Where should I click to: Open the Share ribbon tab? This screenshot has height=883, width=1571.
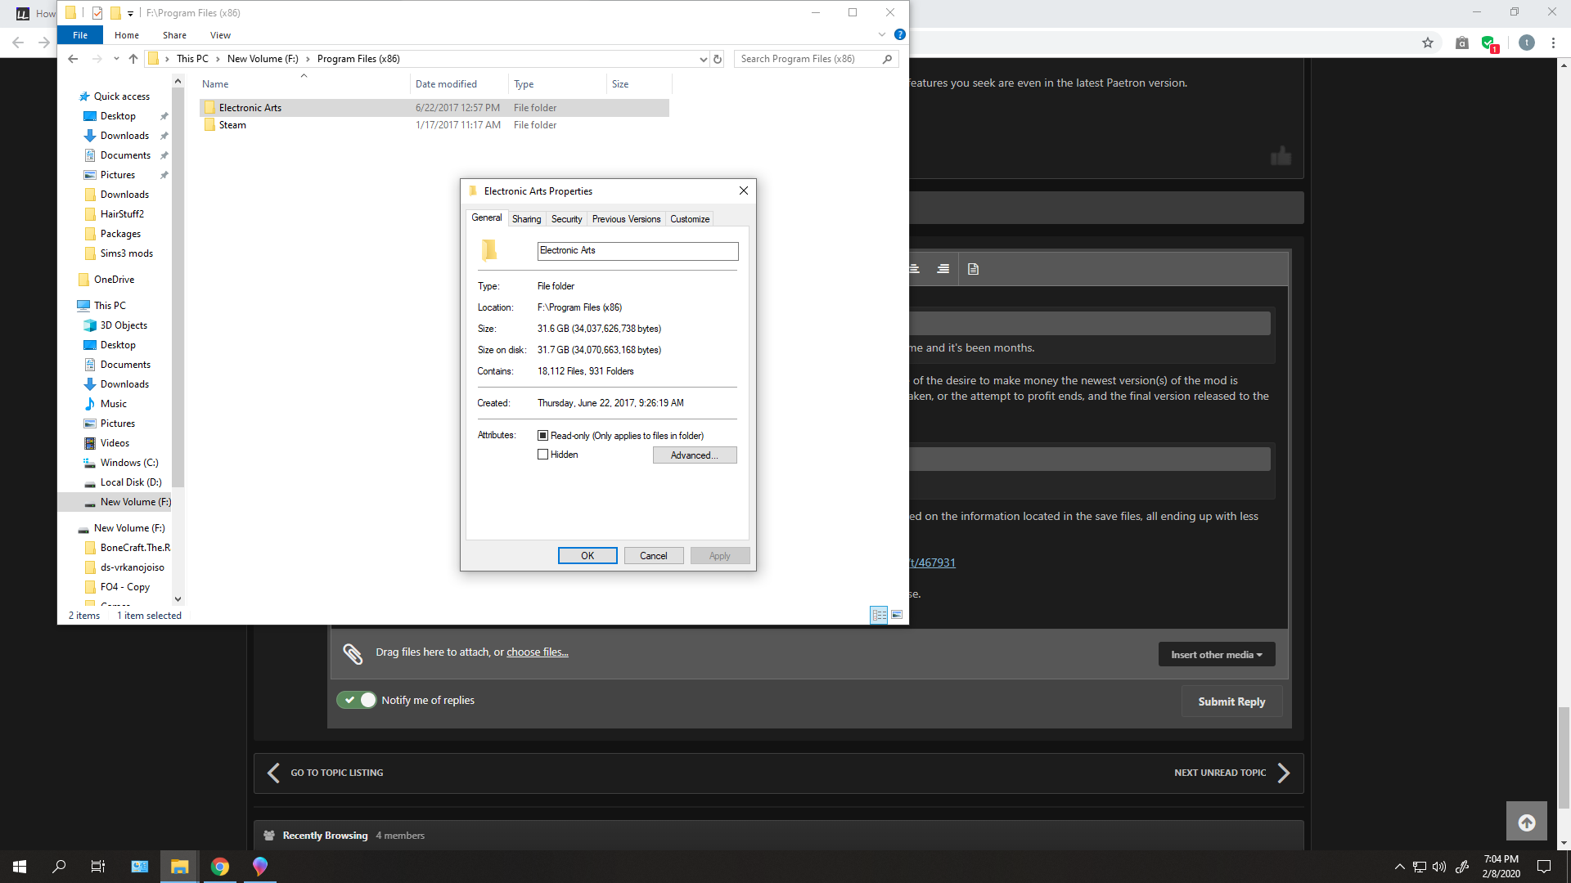174,35
